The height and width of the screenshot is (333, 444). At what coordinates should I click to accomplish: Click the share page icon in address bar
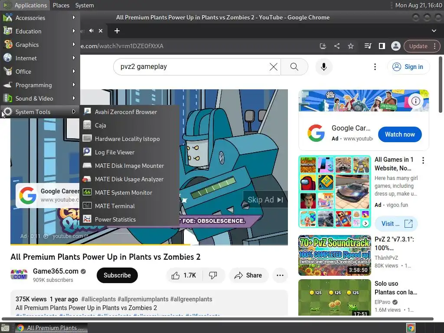(x=336, y=46)
